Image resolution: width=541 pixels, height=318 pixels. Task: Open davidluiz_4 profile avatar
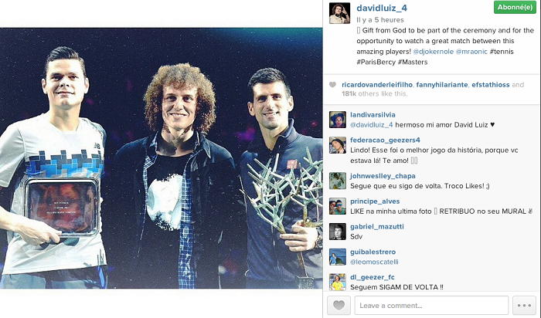(x=339, y=13)
